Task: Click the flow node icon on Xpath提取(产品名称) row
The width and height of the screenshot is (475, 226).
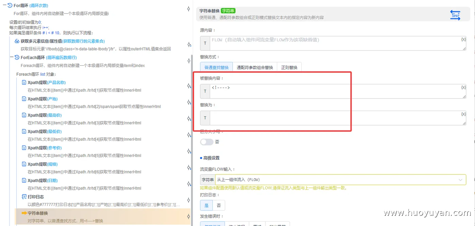Action: pos(189,86)
